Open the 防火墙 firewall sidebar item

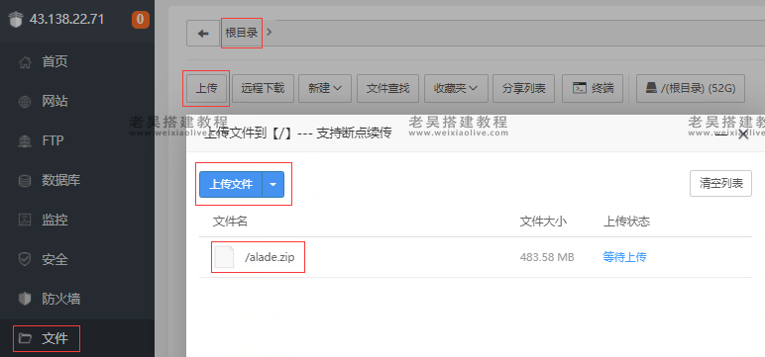coord(77,299)
